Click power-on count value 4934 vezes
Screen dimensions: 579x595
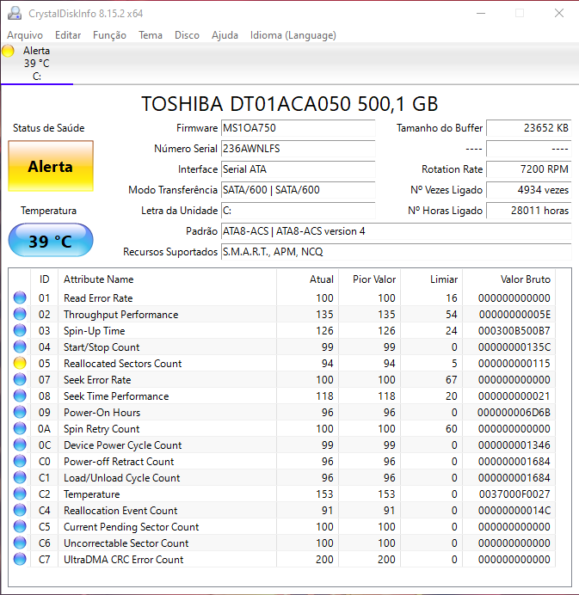point(528,190)
